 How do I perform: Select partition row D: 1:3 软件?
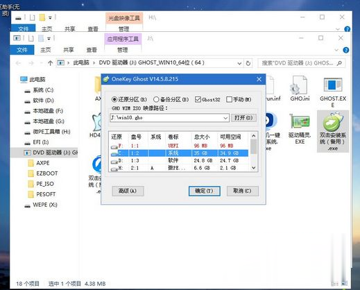(179, 160)
